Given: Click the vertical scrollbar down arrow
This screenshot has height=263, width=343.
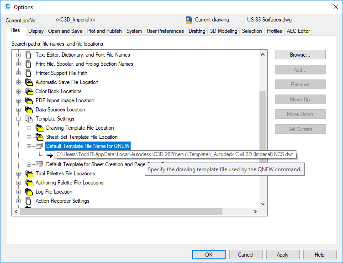Looking at the screenshot, I should click(263, 204).
